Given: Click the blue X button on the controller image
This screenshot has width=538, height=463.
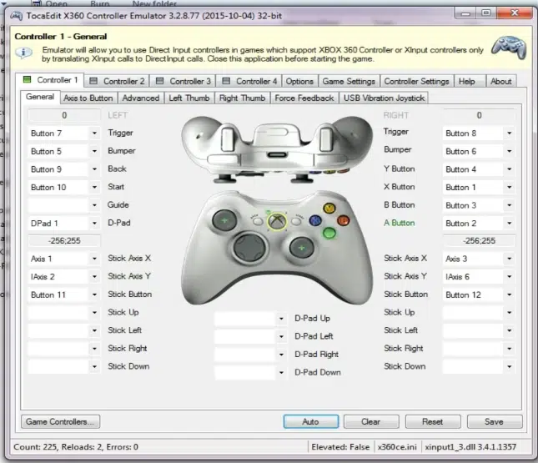Looking at the screenshot, I should [315, 220].
